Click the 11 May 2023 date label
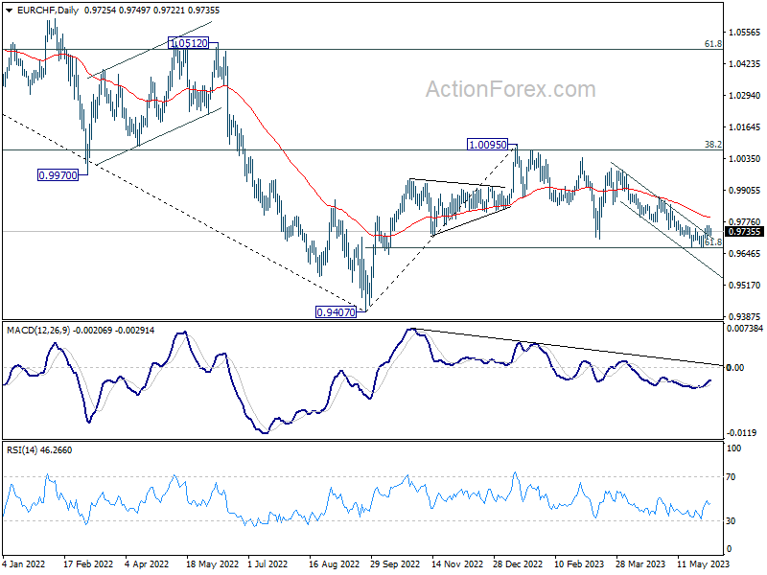 (x=703, y=563)
